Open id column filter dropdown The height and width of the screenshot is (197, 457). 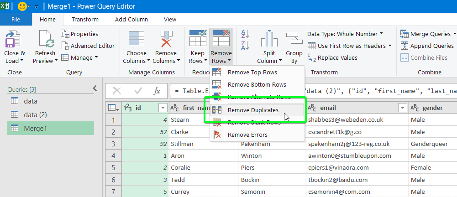pyautogui.click(x=163, y=108)
